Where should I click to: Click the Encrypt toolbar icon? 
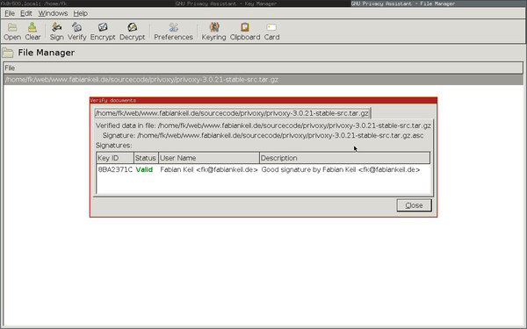click(103, 32)
